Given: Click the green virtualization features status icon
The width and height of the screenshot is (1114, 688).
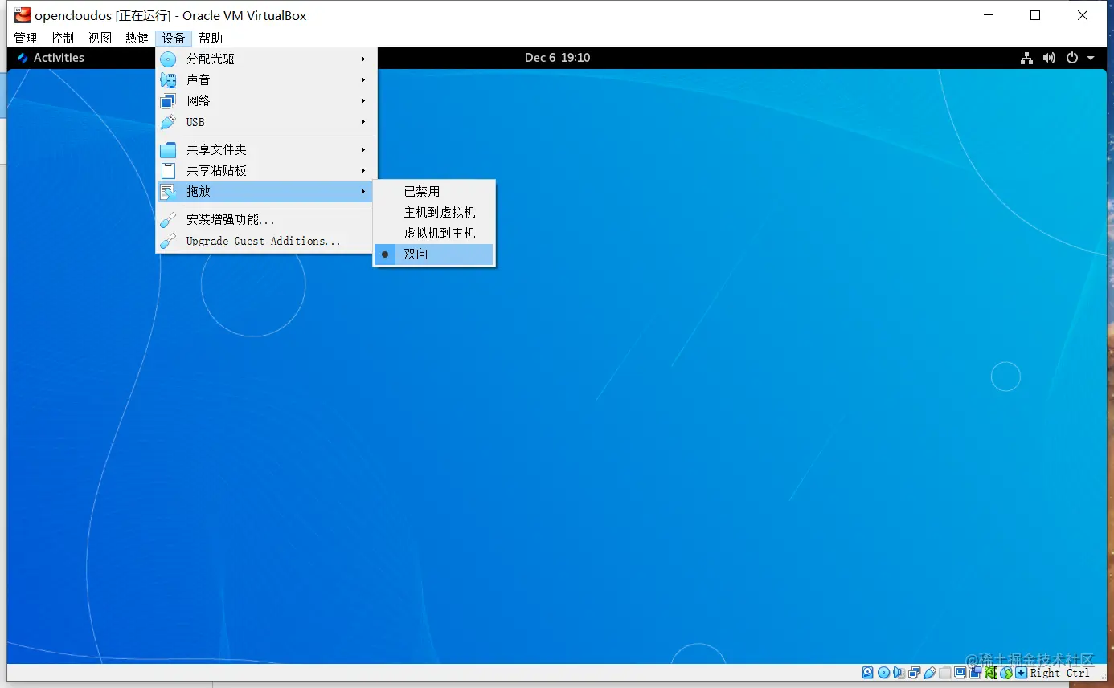Looking at the screenshot, I should tap(990, 673).
